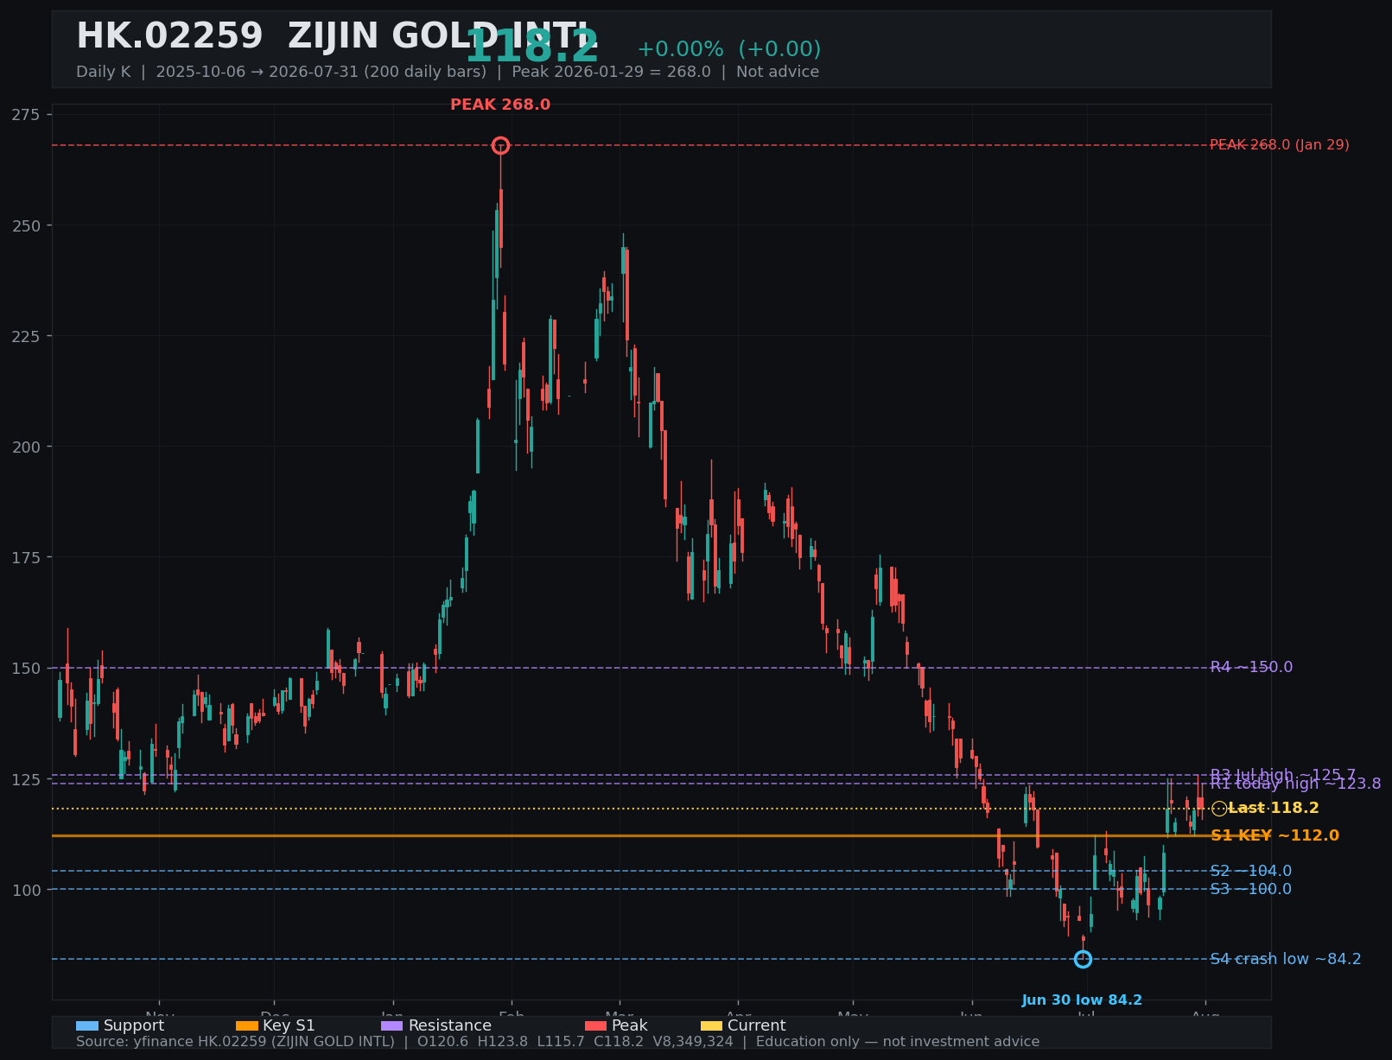Click the red Peak legend swatch

click(x=595, y=1026)
